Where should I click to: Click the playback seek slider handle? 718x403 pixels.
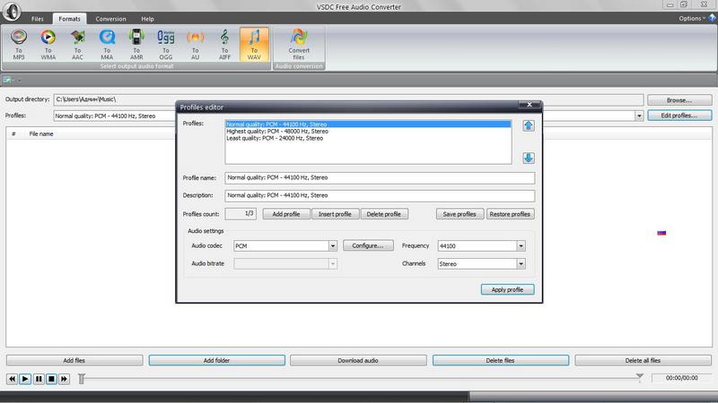click(x=82, y=379)
